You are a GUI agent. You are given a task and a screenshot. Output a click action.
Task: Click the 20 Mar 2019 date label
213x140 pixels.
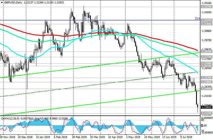pos(97,137)
